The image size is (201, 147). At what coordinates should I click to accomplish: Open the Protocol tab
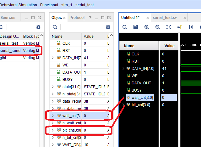77,18
